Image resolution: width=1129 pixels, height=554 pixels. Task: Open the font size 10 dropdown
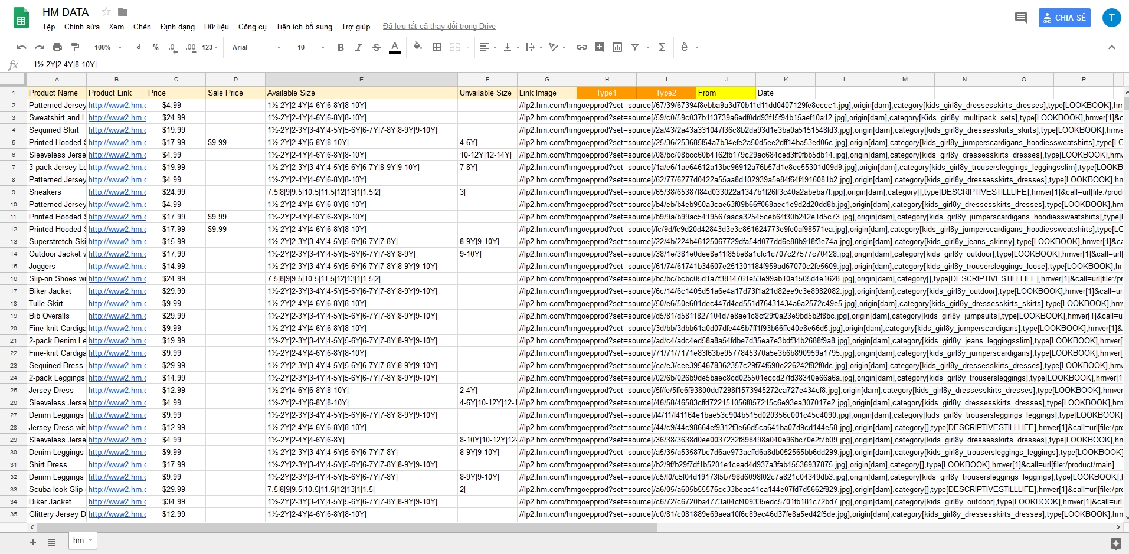[311, 47]
